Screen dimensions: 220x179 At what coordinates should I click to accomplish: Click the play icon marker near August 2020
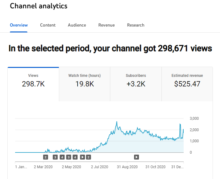click(x=136, y=157)
